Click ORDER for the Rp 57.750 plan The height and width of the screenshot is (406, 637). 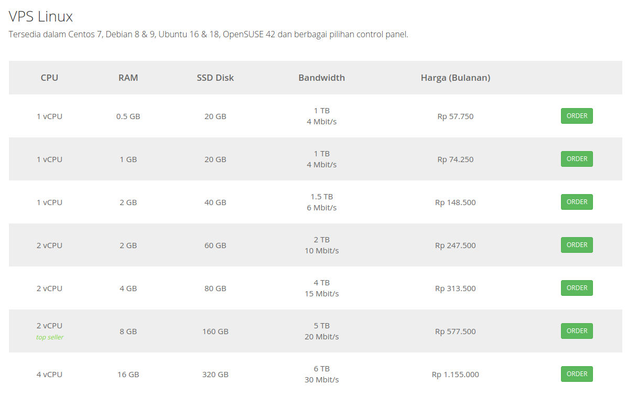click(577, 116)
